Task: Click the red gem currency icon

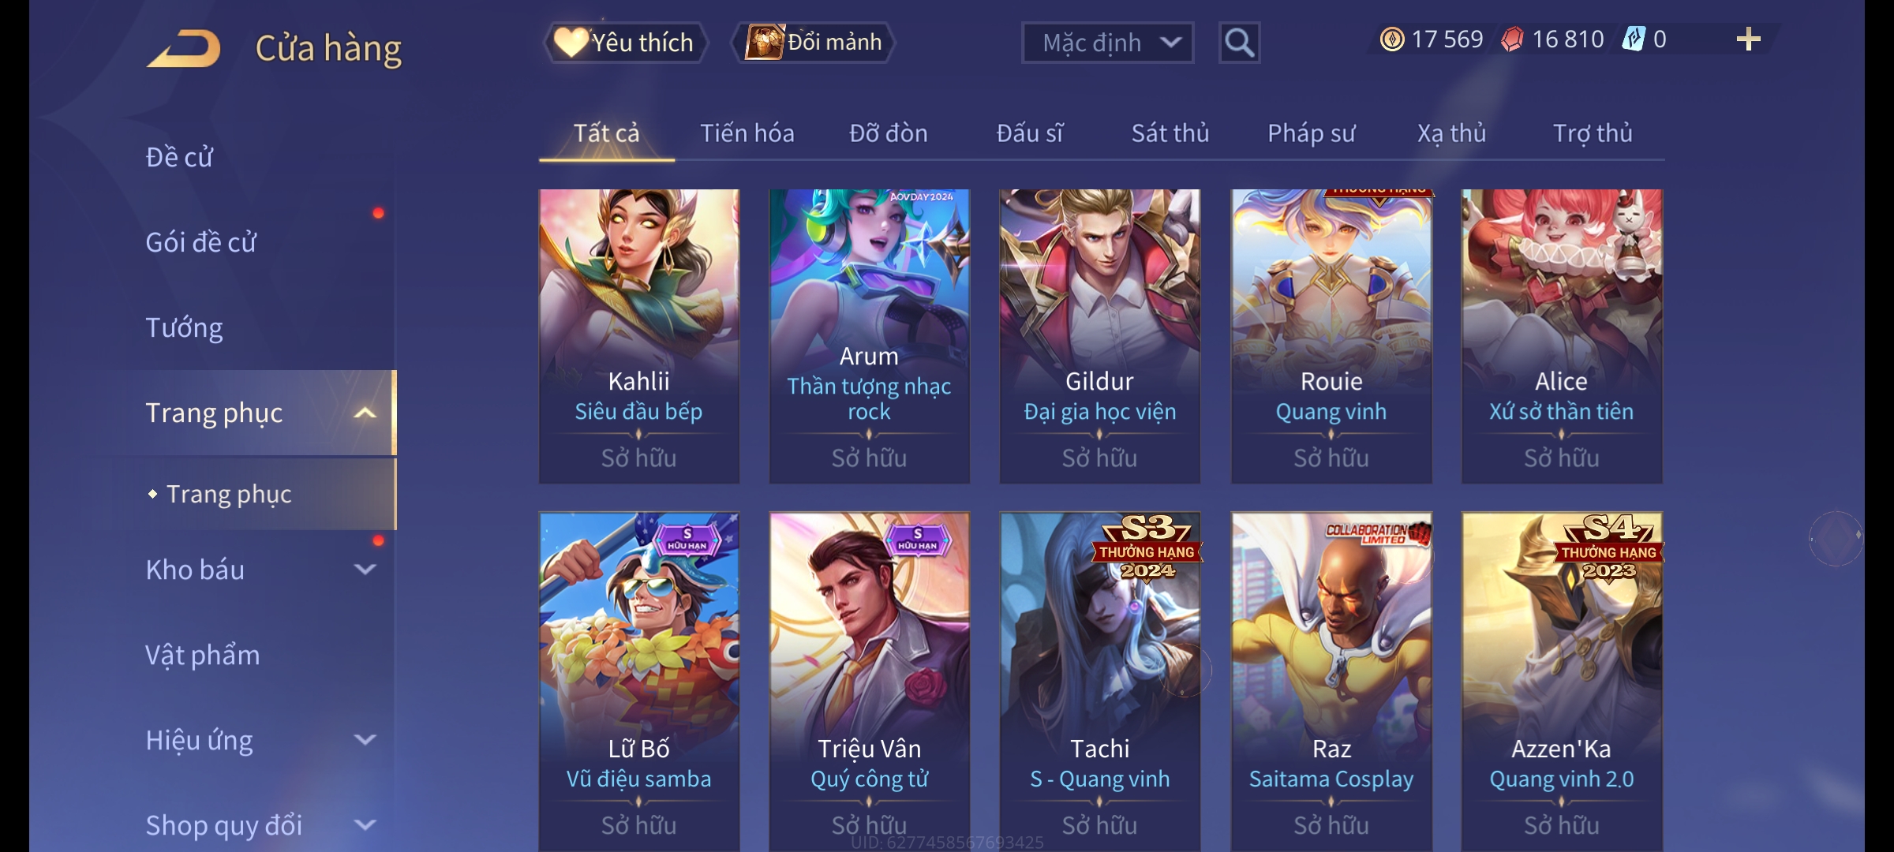Action: pos(1512,39)
